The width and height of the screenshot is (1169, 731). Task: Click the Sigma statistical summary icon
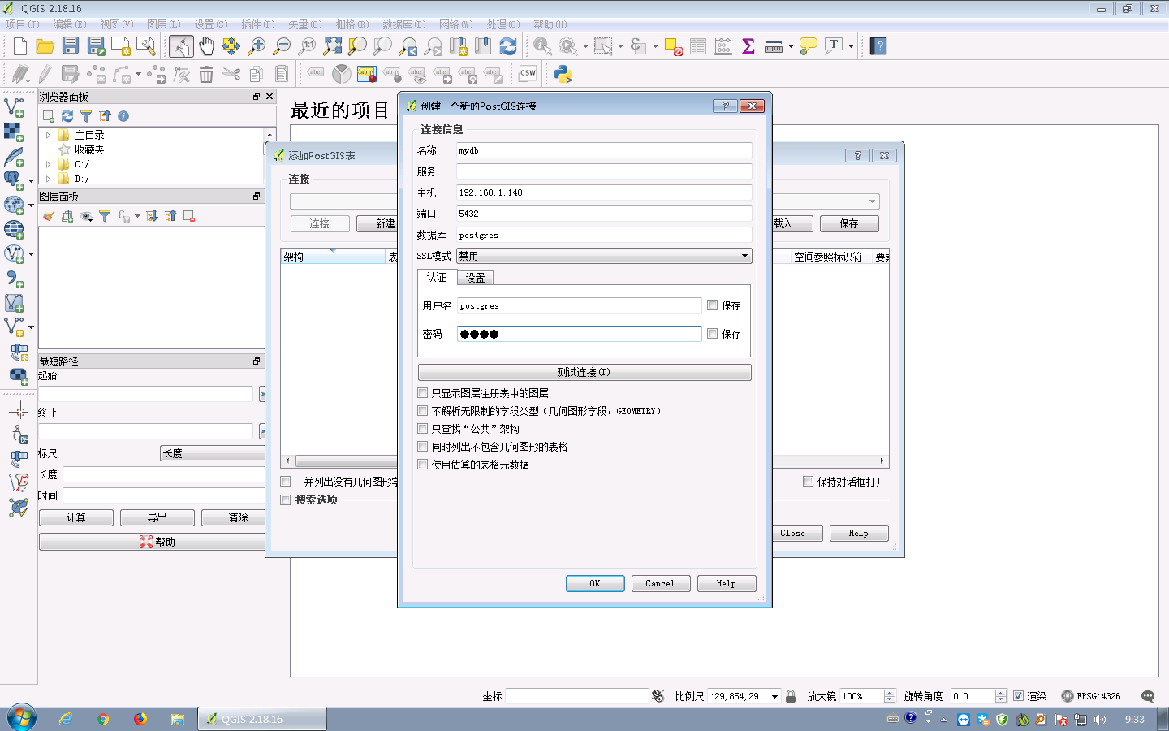(748, 46)
